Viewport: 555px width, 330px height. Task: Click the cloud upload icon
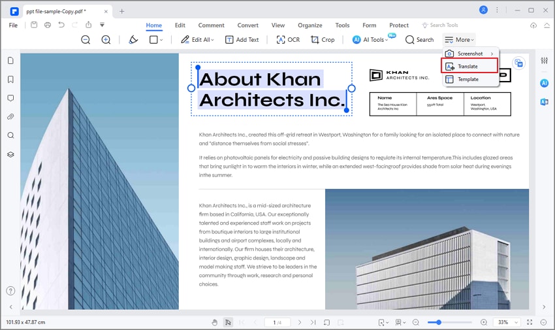(x=533, y=25)
